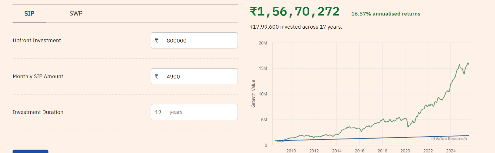Click the 2024 label on chart axis

point(450,151)
